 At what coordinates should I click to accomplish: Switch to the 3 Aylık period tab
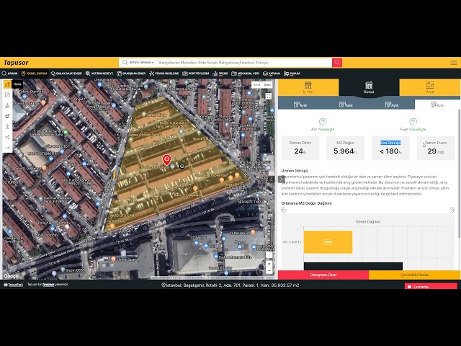pyautogui.click(x=300, y=105)
